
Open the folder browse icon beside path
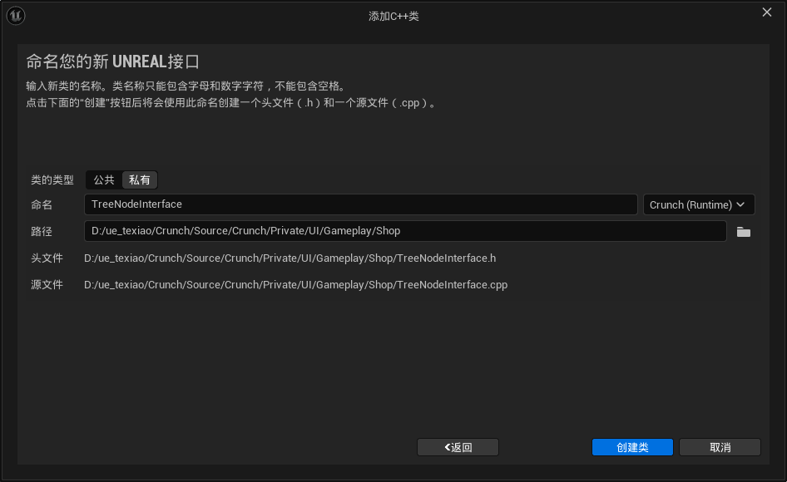tap(744, 232)
